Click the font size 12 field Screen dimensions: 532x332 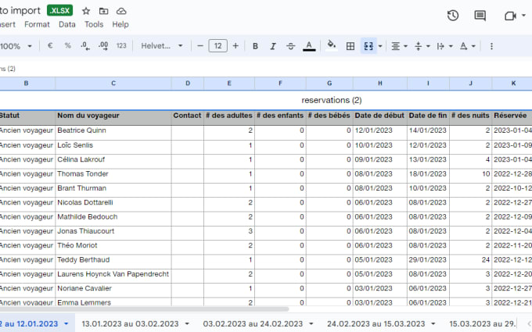(217, 46)
